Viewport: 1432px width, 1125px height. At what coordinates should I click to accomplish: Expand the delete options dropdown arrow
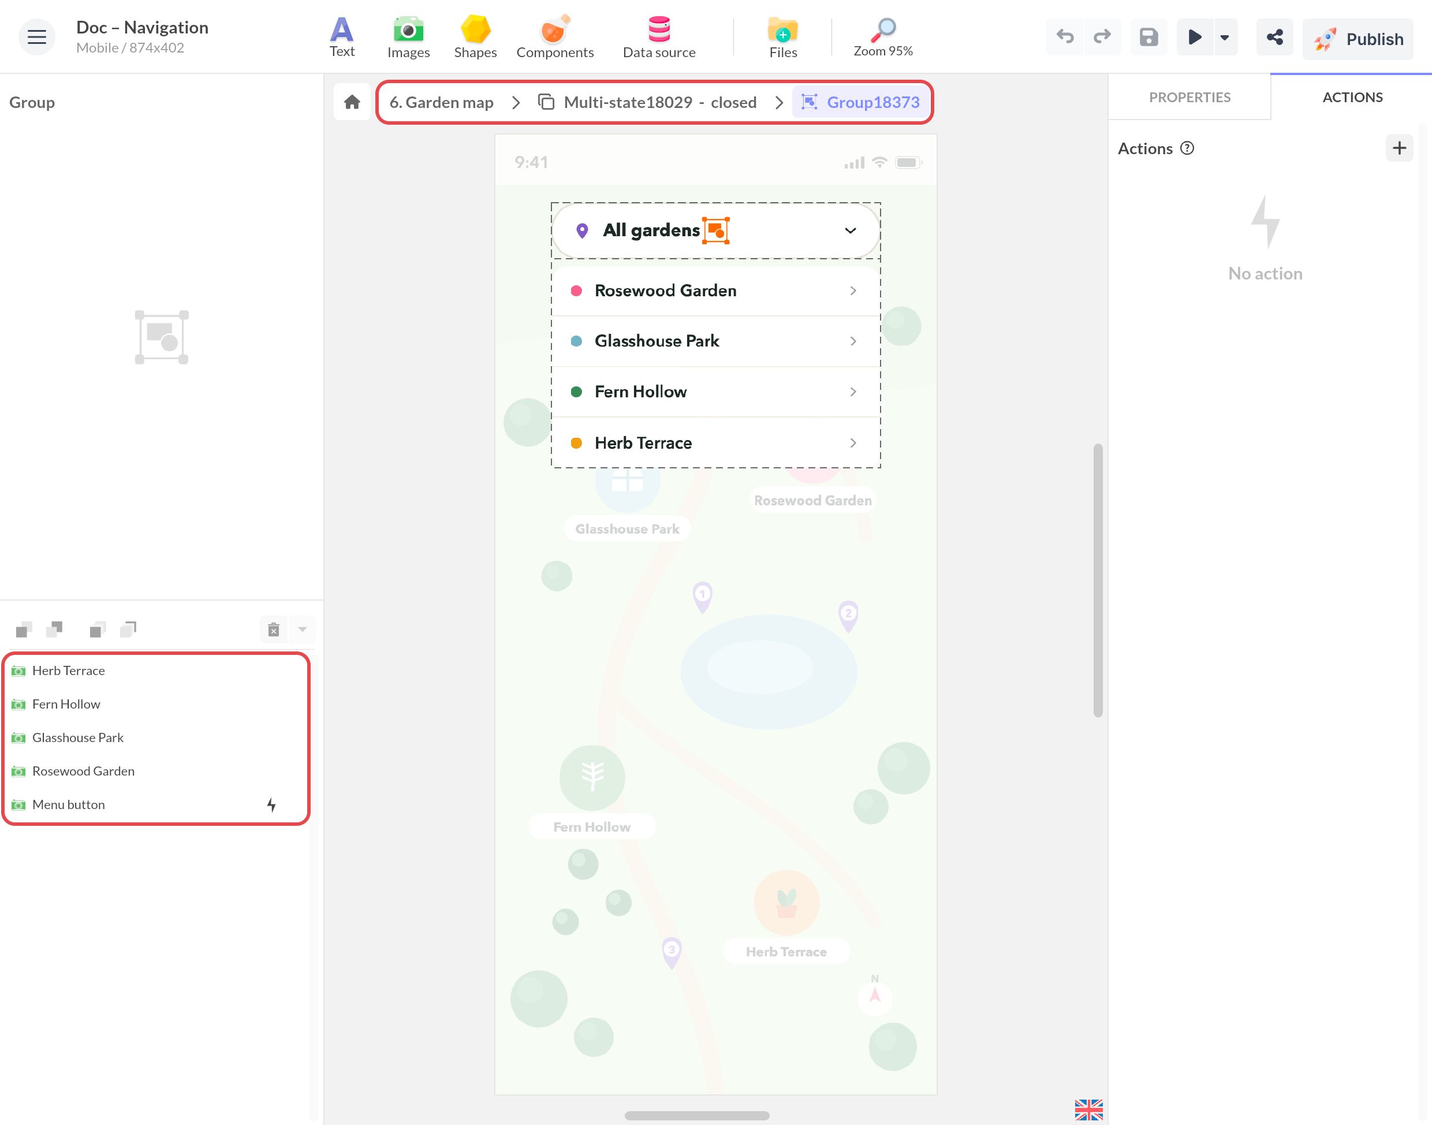(302, 629)
